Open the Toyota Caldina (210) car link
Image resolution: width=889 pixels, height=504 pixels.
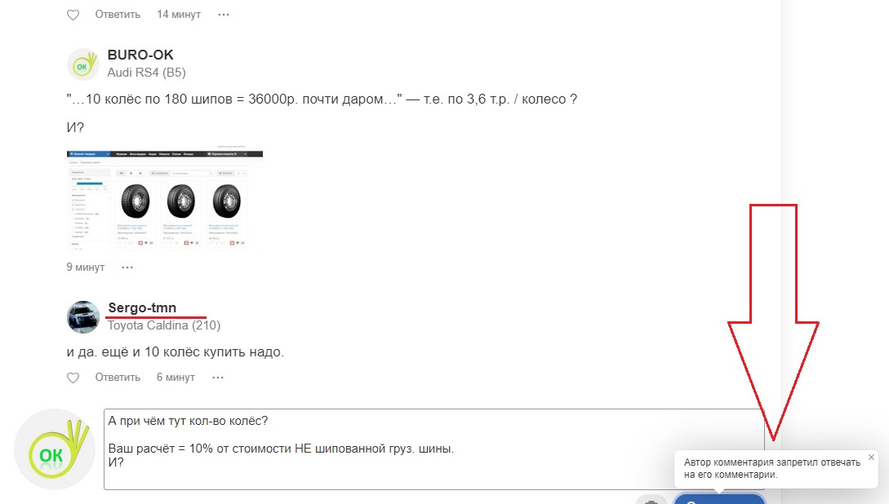164,325
